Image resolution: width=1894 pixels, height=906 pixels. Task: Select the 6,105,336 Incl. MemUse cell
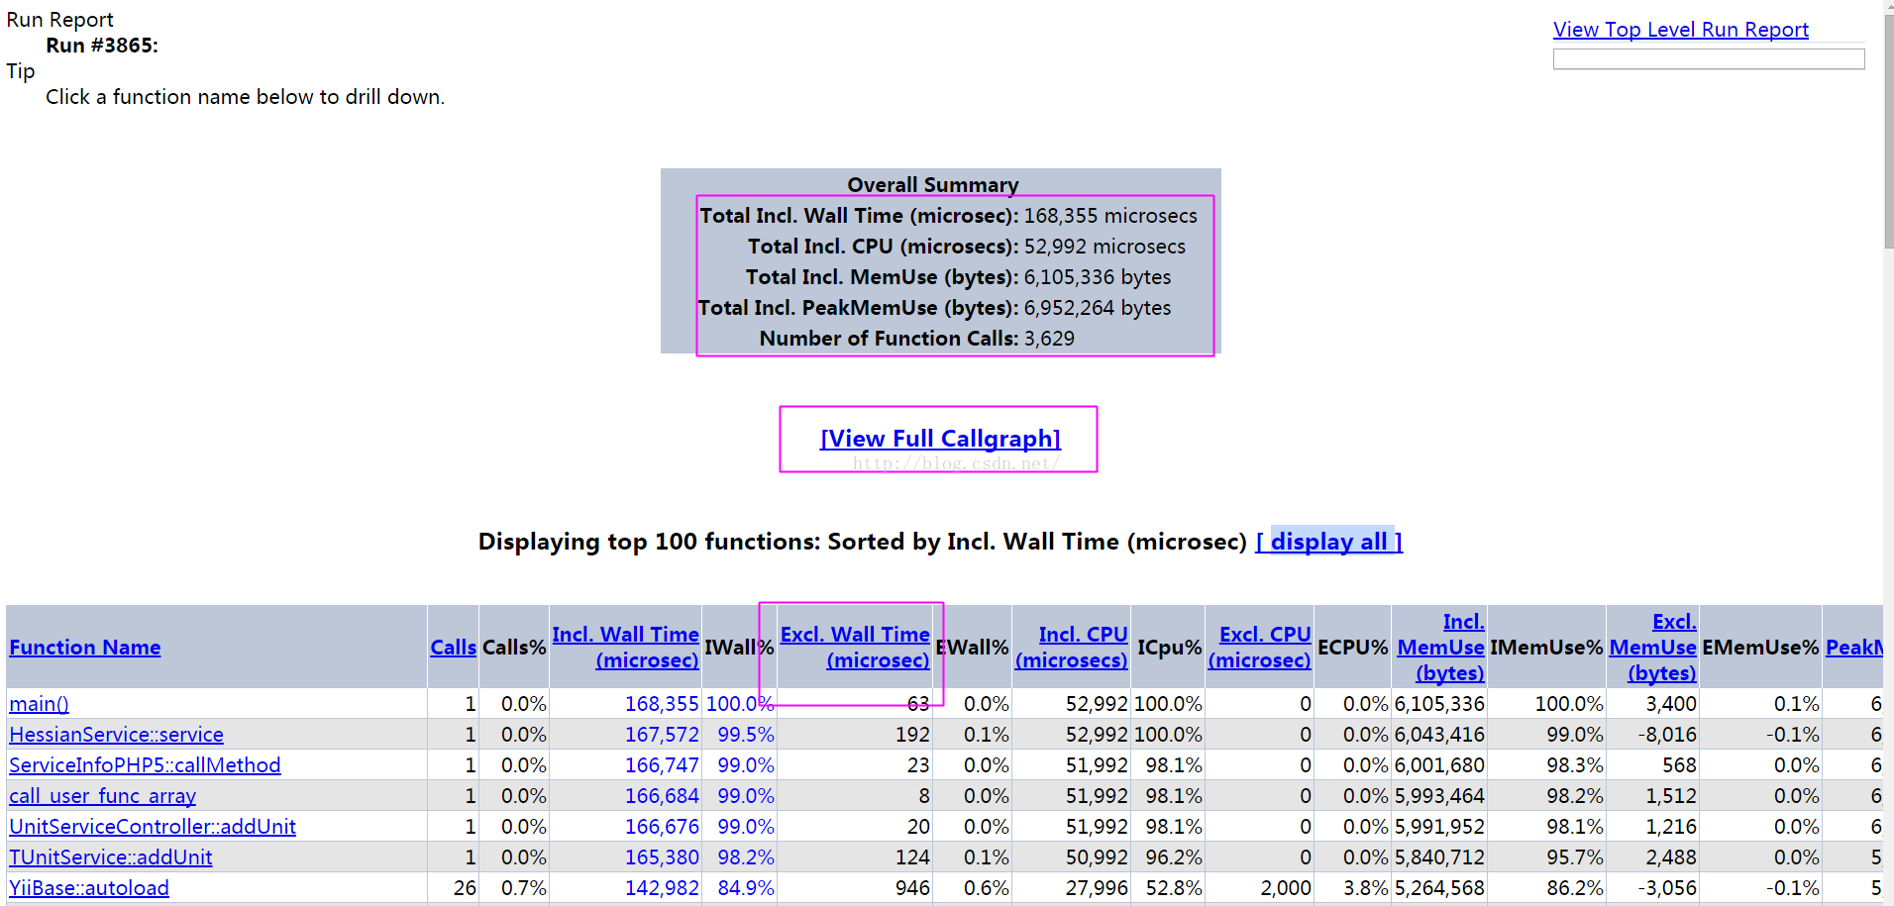[1439, 704]
